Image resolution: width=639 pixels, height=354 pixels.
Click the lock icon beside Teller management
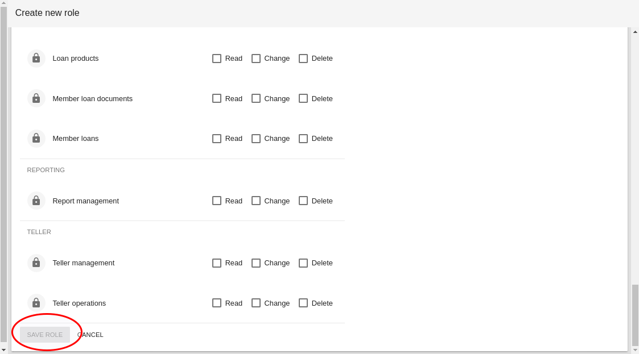36,263
